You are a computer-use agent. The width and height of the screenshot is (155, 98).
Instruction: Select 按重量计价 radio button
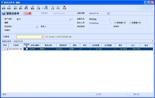tap(130, 23)
